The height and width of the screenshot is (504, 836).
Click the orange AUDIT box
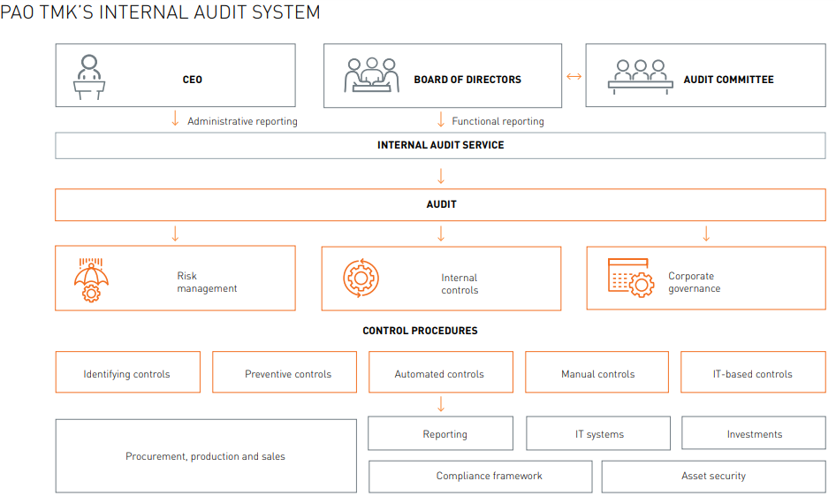(x=440, y=204)
